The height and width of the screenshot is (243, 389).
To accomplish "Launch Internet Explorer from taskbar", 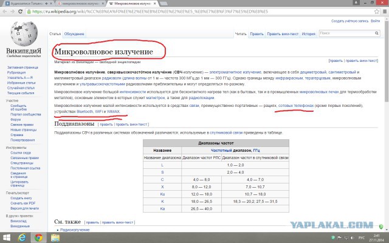I will (22, 238).
